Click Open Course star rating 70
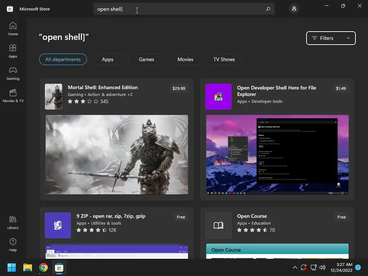This screenshot has height=276, width=368. (256, 230)
